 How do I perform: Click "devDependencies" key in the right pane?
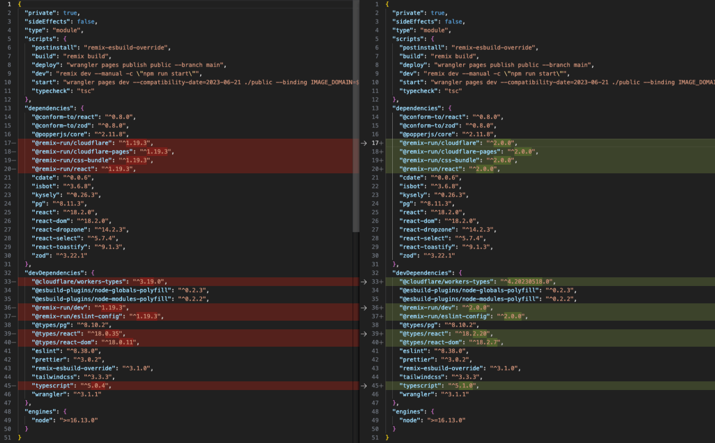point(422,273)
